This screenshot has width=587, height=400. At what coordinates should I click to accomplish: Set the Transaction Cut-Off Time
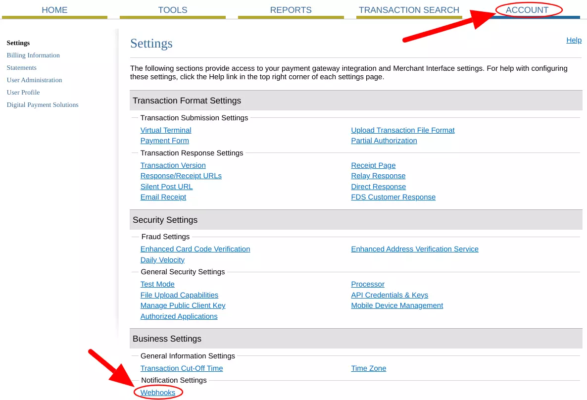pos(182,368)
